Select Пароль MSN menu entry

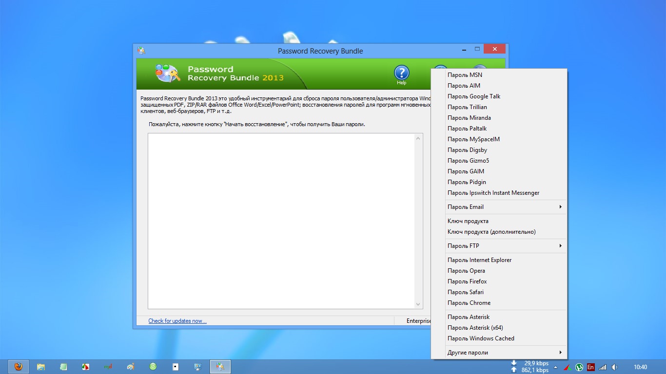point(499,75)
